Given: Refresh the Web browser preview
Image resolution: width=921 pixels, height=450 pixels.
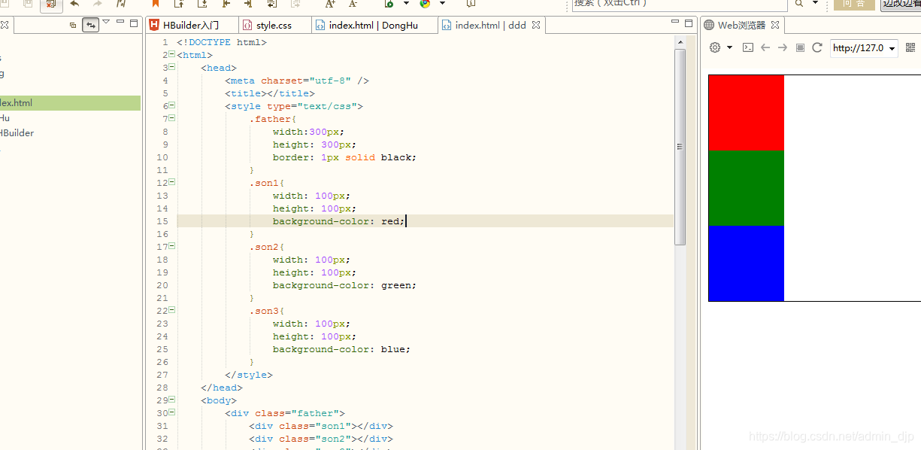Looking at the screenshot, I should click(x=817, y=47).
